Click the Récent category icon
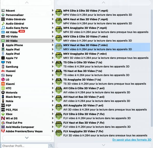This screenshot has width=153, height=148. pyautogui.click(x=3, y=10)
